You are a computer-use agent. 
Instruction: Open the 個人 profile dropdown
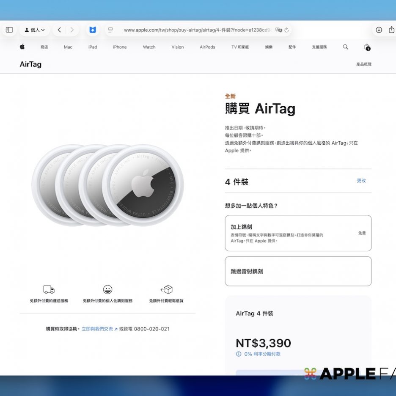pos(34,30)
